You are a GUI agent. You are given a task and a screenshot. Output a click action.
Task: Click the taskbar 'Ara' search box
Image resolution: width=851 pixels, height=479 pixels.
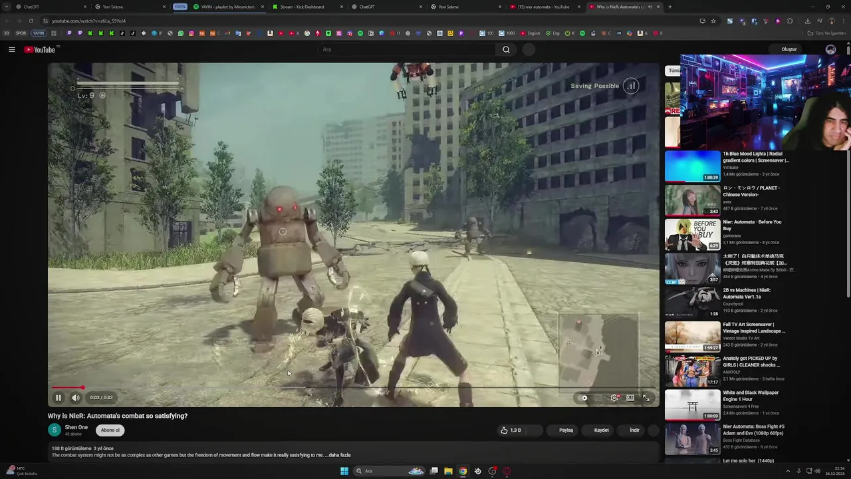(x=390, y=471)
